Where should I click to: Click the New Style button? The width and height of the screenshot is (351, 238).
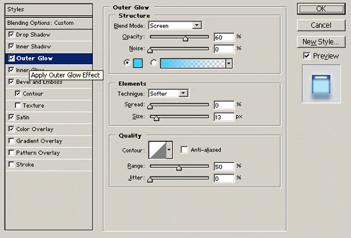(321, 42)
